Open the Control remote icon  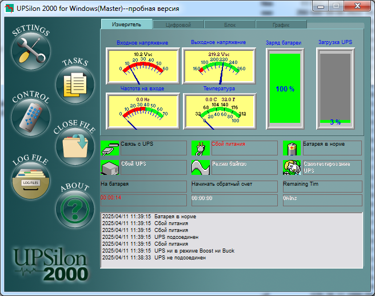coord(31,117)
